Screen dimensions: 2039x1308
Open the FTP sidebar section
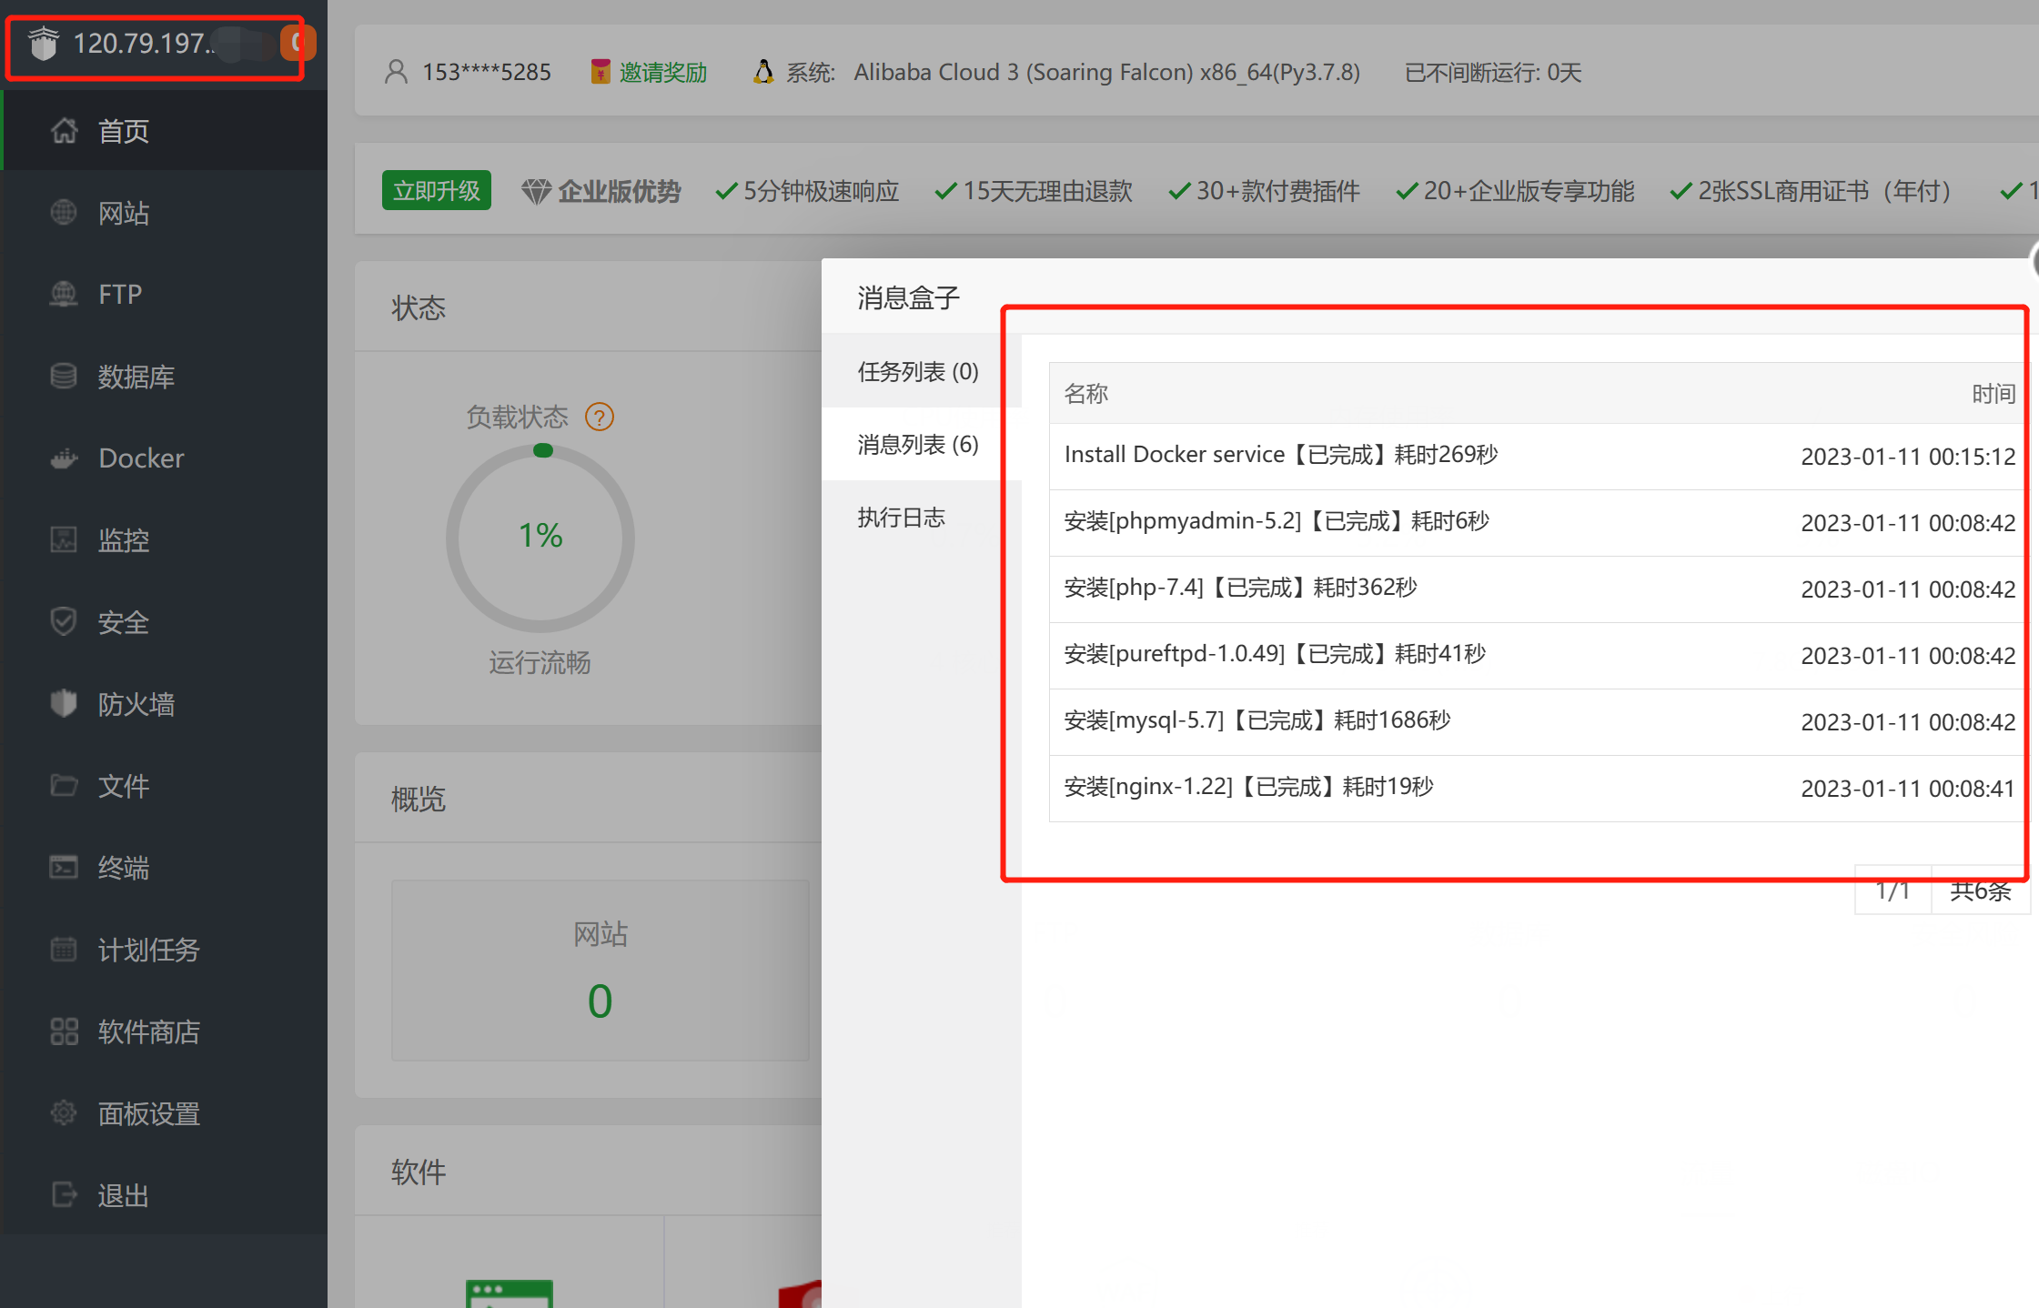164,294
